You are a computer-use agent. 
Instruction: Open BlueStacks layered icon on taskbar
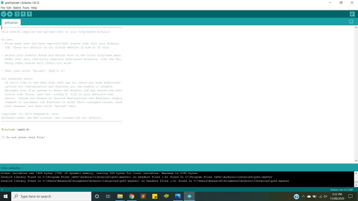click(166, 196)
